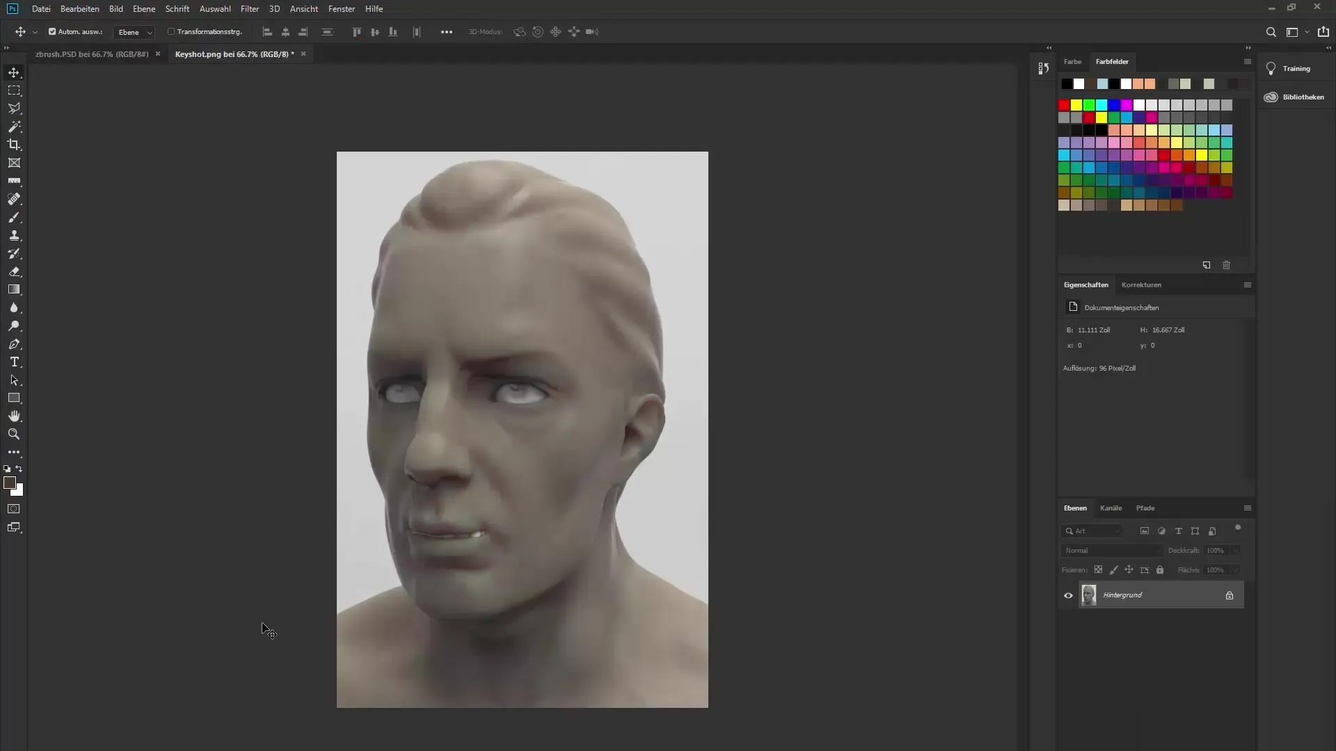Select the Spot Healing Brush tool
This screenshot has height=751, width=1336.
point(14,199)
